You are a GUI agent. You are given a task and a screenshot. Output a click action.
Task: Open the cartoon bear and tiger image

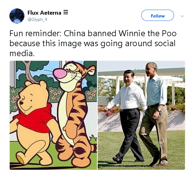tap(53, 115)
